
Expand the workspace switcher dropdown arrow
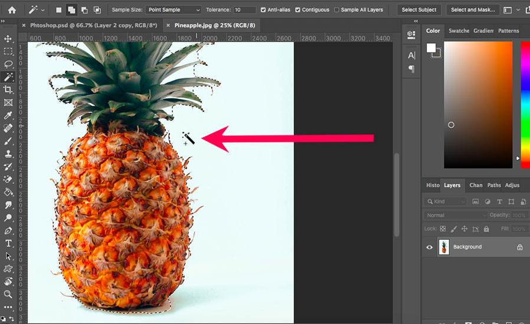point(518,10)
